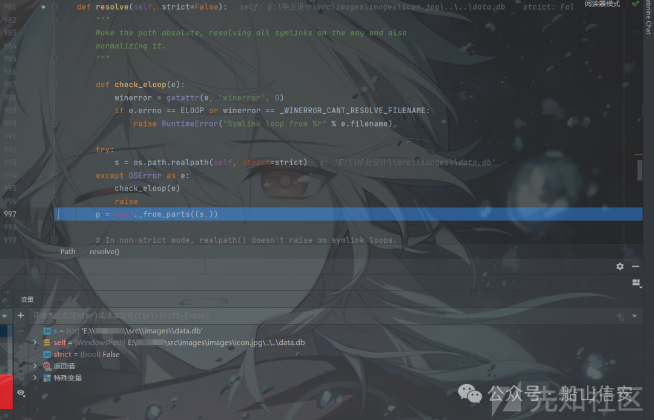The image size is (654, 420).
Task: Click the grid icon beside 特殊变量
Action: click(x=47, y=378)
